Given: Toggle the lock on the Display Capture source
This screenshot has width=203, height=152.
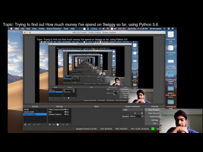Looking at the screenshot, I should click(x=68, y=114).
